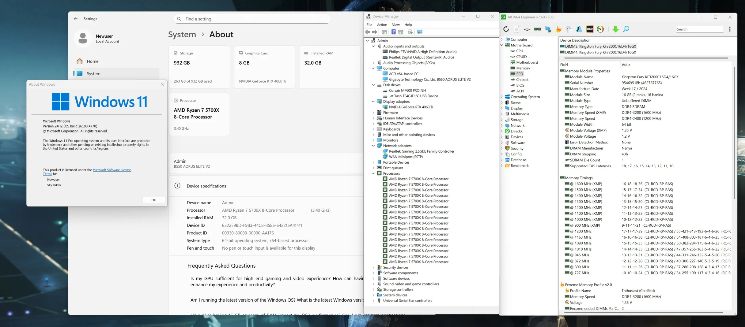745x327 pixels.
Task: Open Device Manager Help menu
Action: coord(408,25)
